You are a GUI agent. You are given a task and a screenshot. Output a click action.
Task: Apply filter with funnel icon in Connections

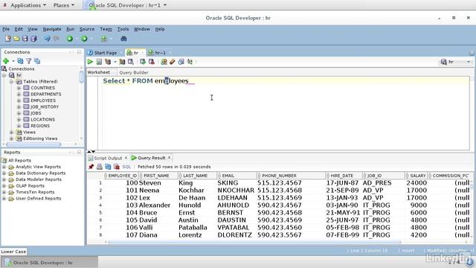pyautogui.click(x=29, y=61)
